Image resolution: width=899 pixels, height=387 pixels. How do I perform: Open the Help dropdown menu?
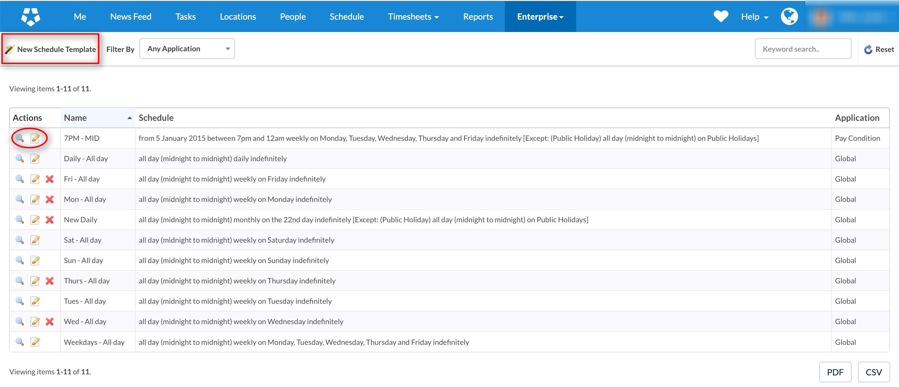coord(754,17)
